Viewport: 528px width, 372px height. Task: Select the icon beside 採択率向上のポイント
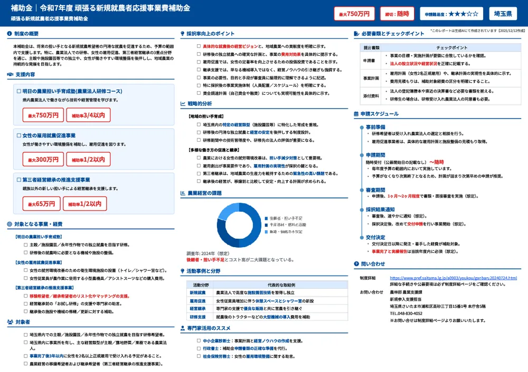click(x=182, y=33)
